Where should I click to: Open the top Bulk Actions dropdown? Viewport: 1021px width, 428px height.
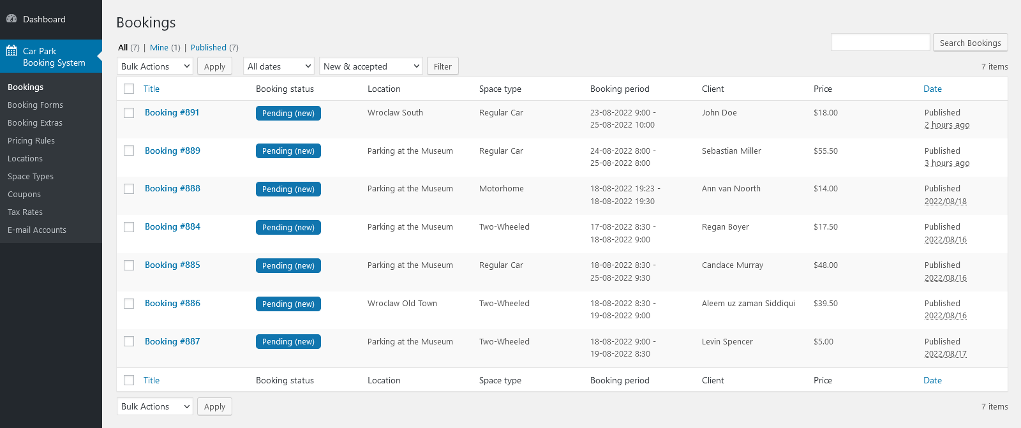[x=155, y=66]
